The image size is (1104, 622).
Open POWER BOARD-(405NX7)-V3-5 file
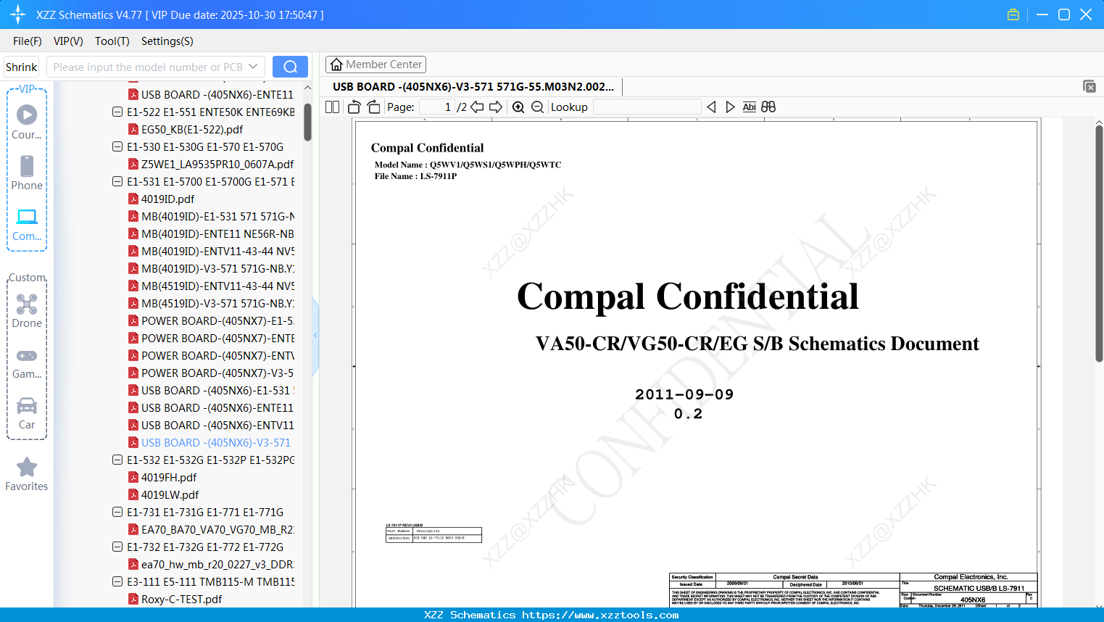click(217, 373)
